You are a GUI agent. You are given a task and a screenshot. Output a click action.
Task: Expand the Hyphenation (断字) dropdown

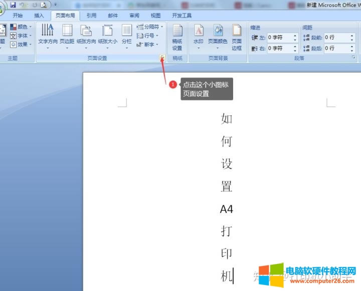148,44
